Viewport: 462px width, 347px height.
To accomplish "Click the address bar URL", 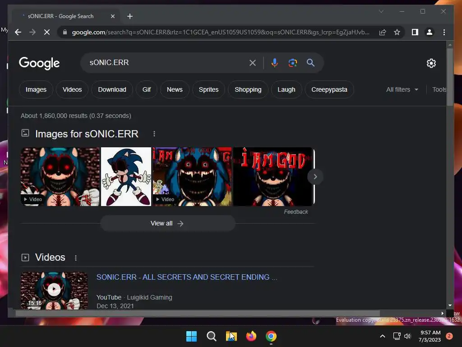I will pyautogui.click(x=220, y=32).
